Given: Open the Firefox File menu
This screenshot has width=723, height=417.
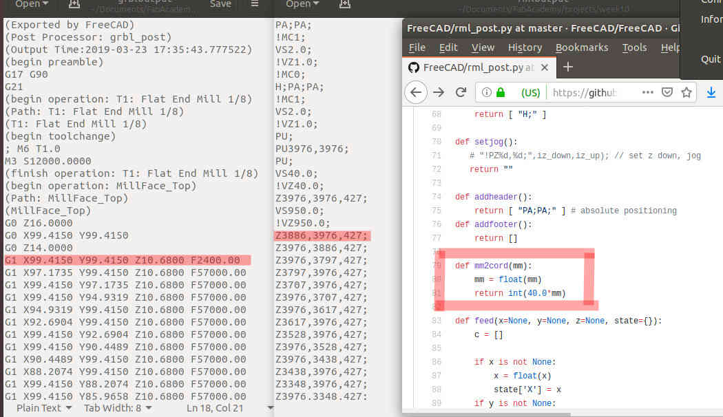Looking at the screenshot, I should click(x=417, y=47).
